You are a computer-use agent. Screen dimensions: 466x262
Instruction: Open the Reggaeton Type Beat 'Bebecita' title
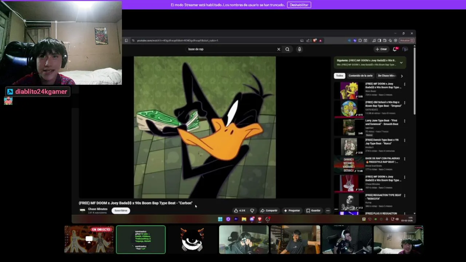pos(383,197)
